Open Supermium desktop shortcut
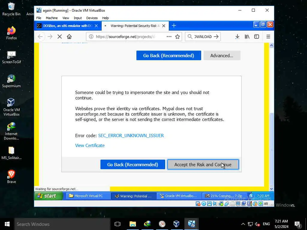This screenshot has width=307, height=230. tap(11, 81)
